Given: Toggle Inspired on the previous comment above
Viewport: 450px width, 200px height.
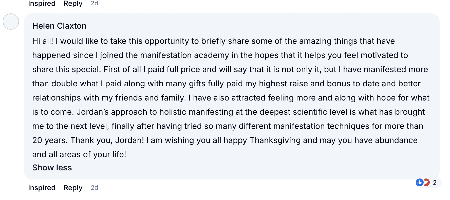Looking at the screenshot, I should tap(42, 3).
